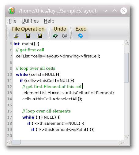Click the 'while (l!=NULL) {' line
The width and height of the screenshot is (139, 155).
(41, 117)
